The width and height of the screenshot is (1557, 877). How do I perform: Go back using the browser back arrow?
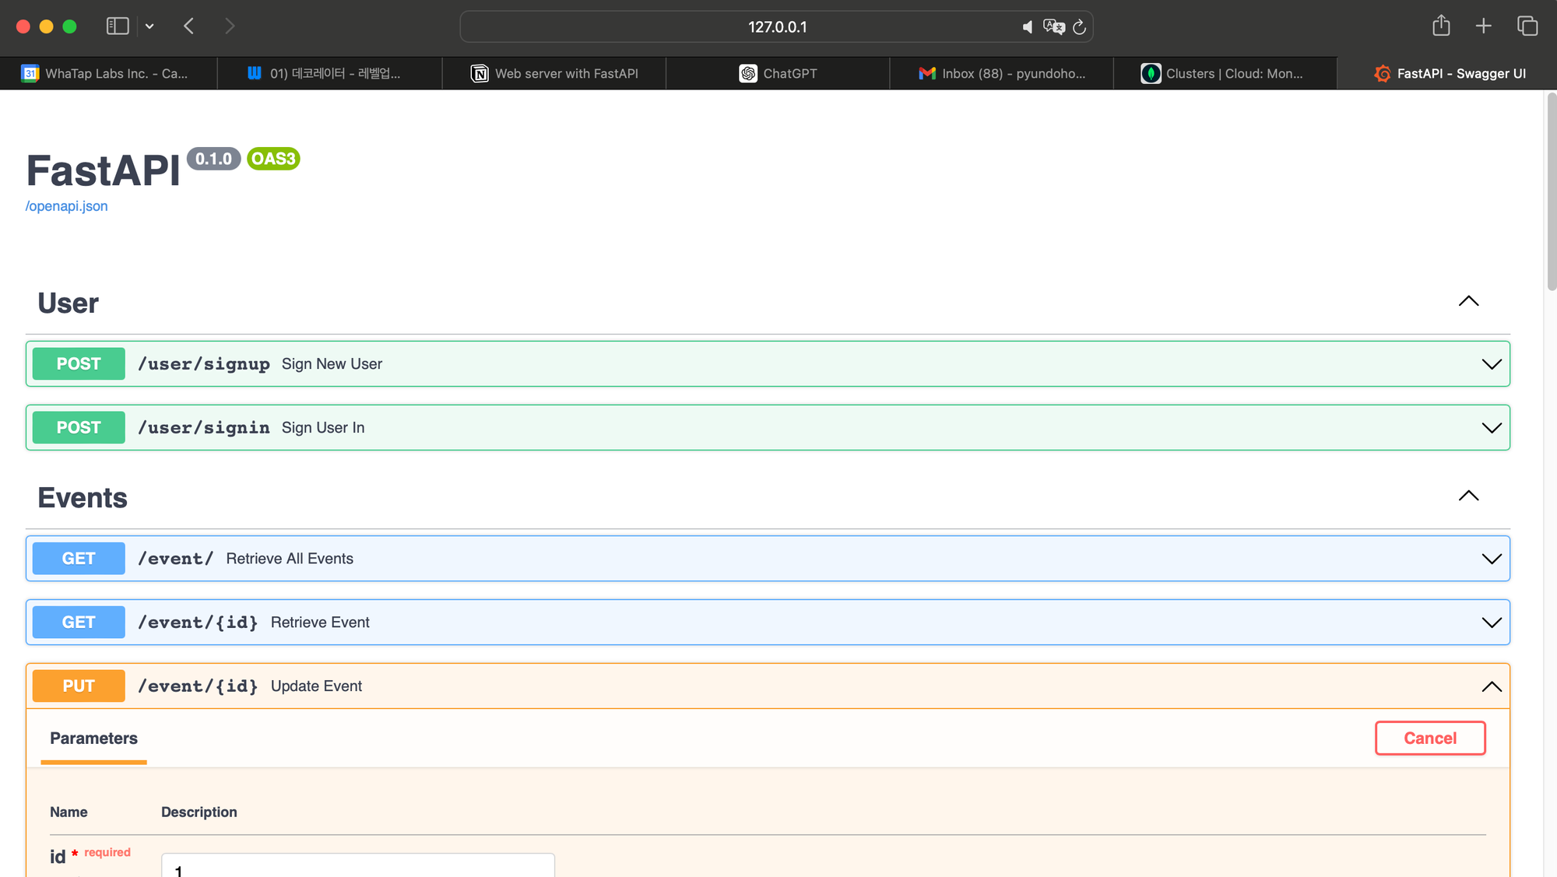[189, 26]
